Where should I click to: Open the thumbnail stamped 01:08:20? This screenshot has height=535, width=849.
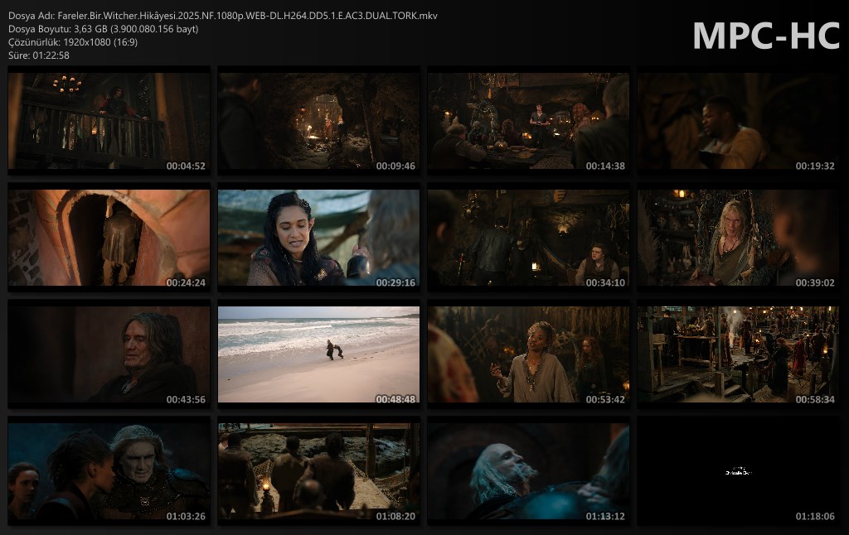(x=318, y=471)
